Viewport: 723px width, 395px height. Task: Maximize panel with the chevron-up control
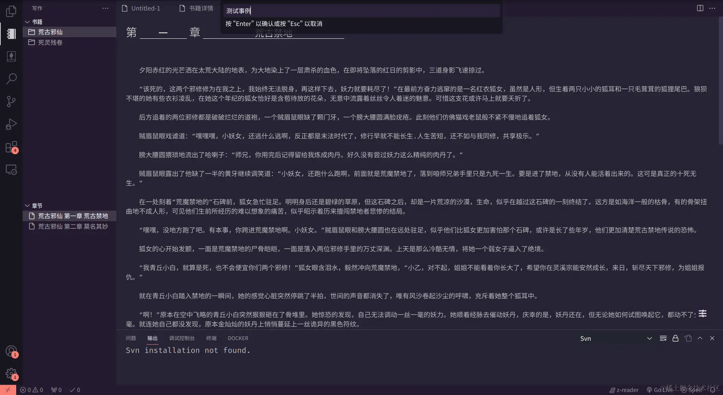pos(700,338)
